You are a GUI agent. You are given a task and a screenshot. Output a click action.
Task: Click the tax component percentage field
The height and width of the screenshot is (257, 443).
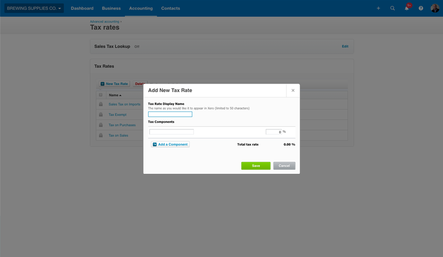pos(273,132)
